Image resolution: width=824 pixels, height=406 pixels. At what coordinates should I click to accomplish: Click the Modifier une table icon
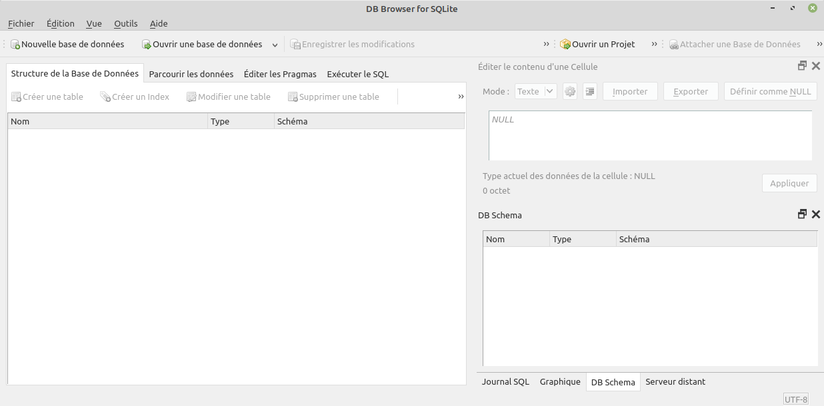(191, 97)
